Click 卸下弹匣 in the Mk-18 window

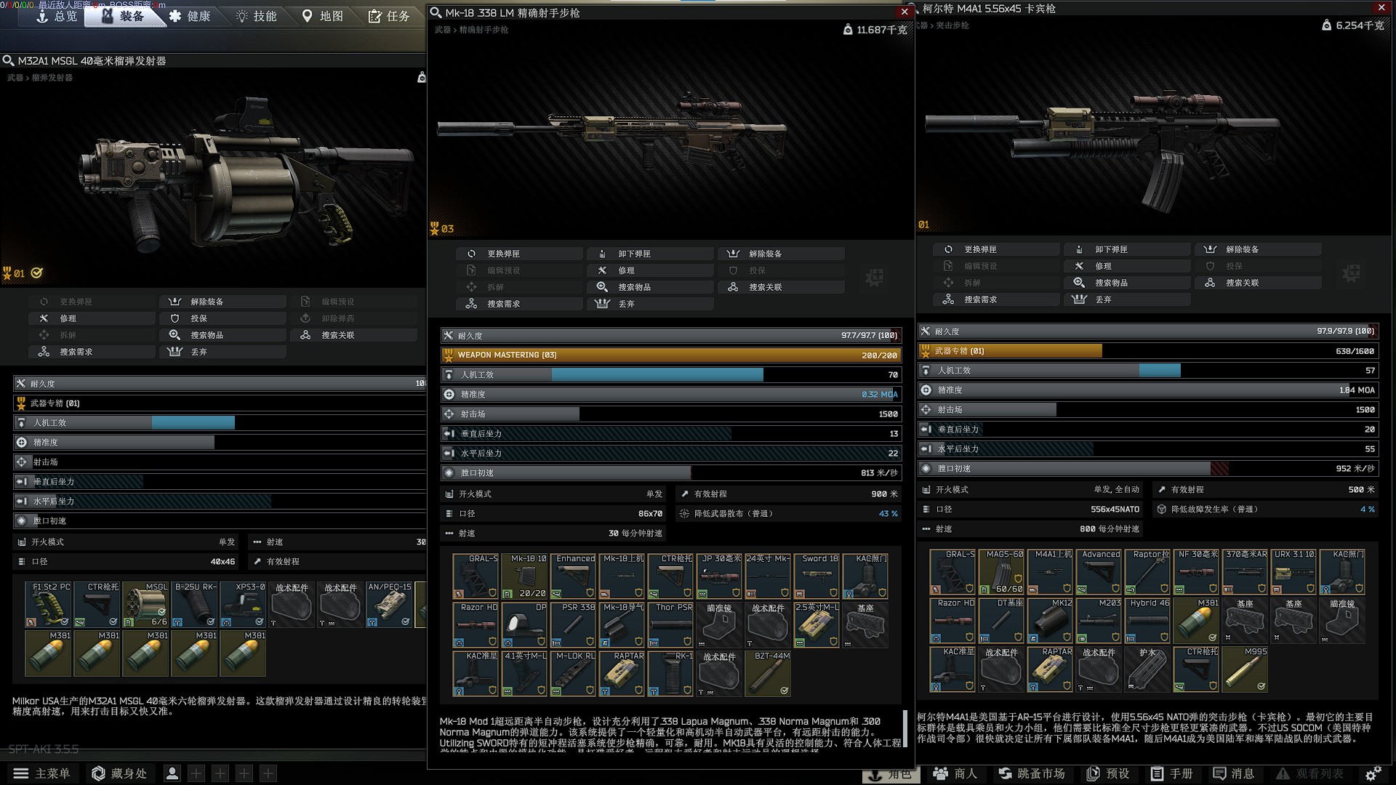tap(650, 254)
